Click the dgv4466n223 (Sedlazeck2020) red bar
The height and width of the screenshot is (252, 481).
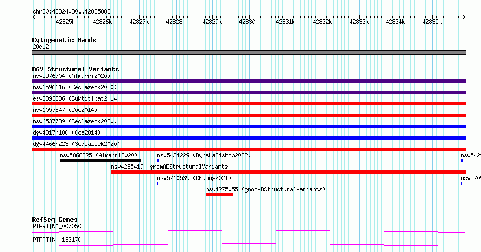pos(249,149)
